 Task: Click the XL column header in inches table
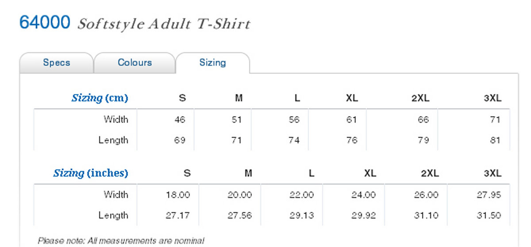pyautogui.click(x=370, y=173)
